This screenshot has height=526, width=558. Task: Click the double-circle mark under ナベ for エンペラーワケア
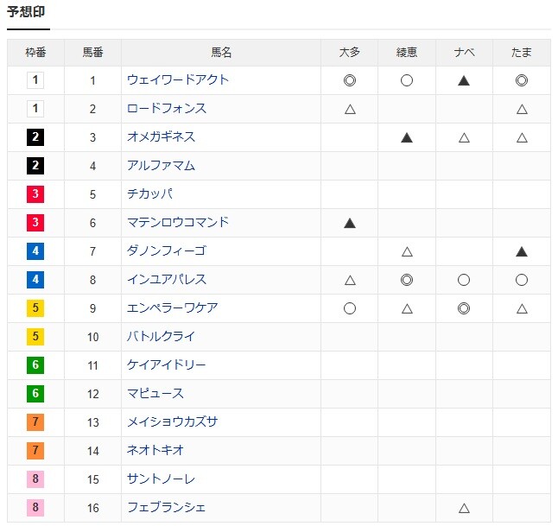click(464, 308)
